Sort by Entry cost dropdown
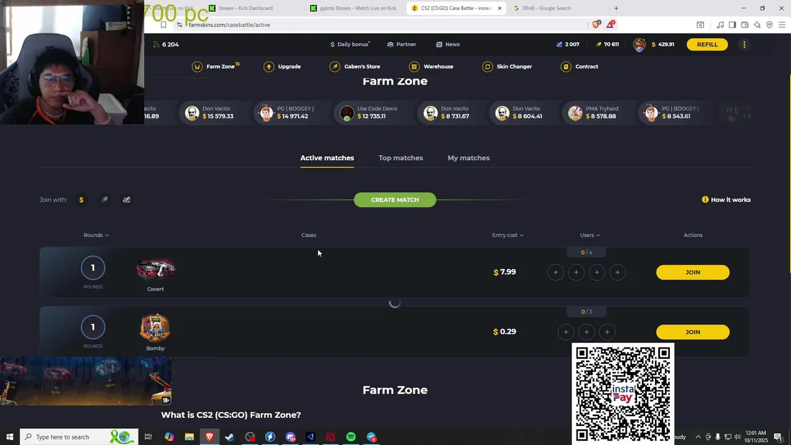Viewport: 791px width, 445px height. coord(508,235)
